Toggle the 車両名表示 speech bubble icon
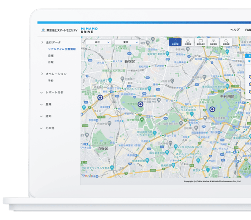 click(x=201, y=42)
